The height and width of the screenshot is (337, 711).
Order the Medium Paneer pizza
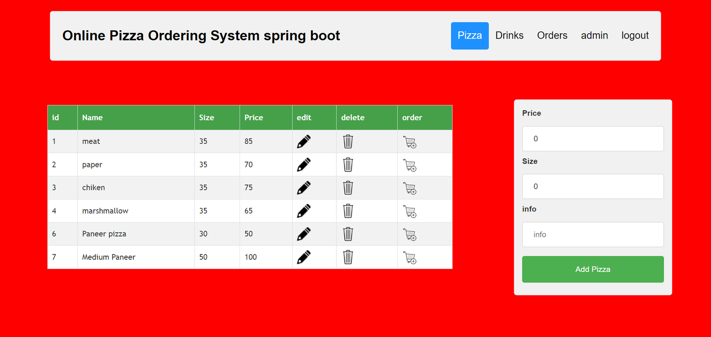409,258
